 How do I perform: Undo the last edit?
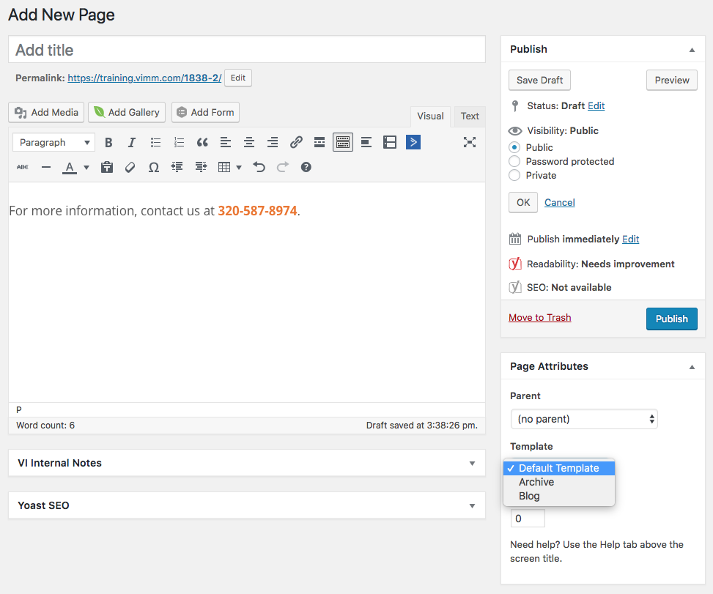pyautogui.click(x=259, y=167)
